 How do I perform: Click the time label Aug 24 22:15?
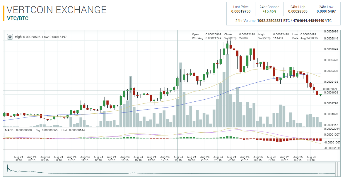(x=231, y=159)
